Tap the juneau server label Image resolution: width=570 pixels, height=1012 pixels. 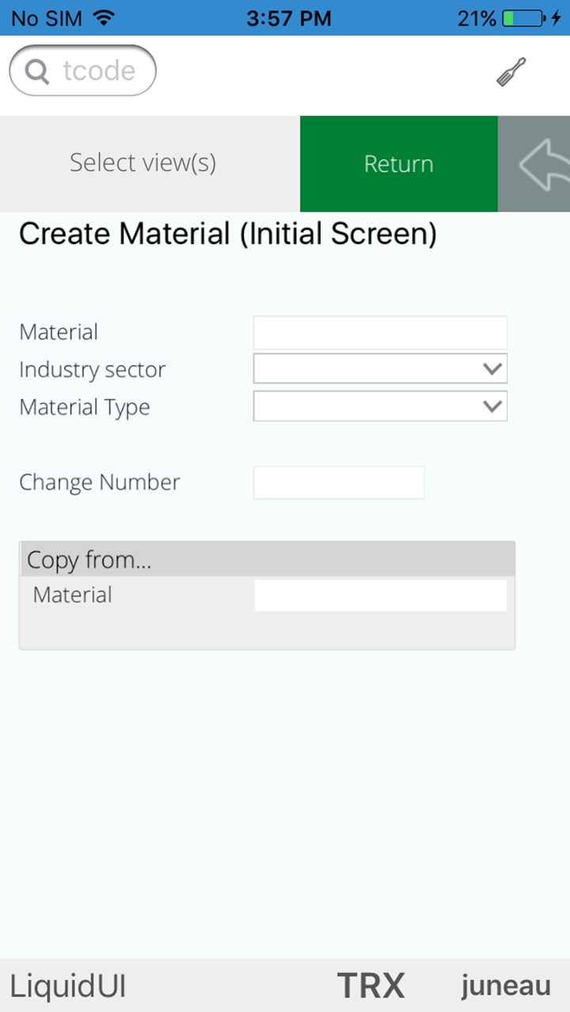[506, 987]
